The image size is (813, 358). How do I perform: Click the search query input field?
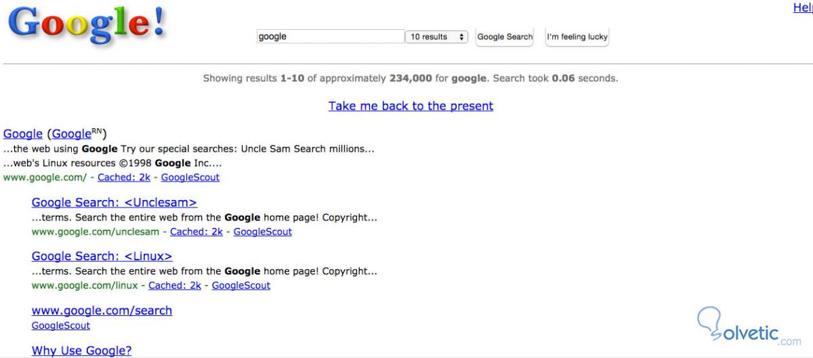pos(330,37)
